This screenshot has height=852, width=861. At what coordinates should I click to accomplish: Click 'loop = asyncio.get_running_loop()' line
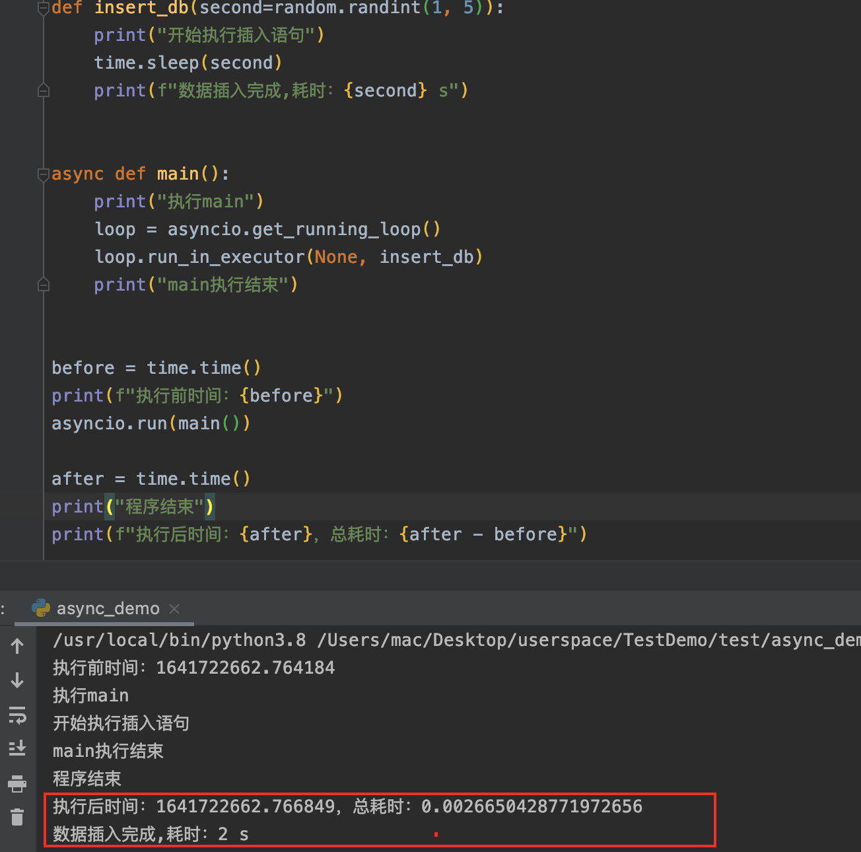click(x=267, y=229)
